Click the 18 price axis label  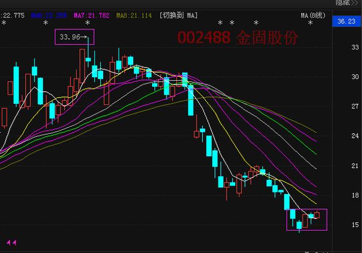355,195
